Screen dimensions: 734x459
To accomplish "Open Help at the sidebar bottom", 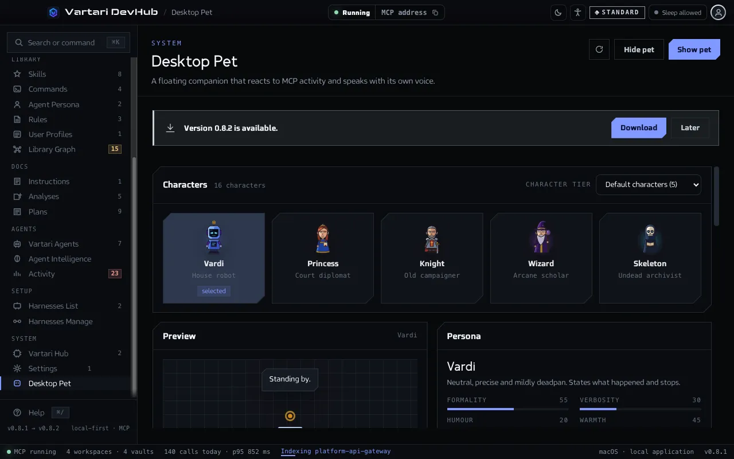I will tap(36, 413).
